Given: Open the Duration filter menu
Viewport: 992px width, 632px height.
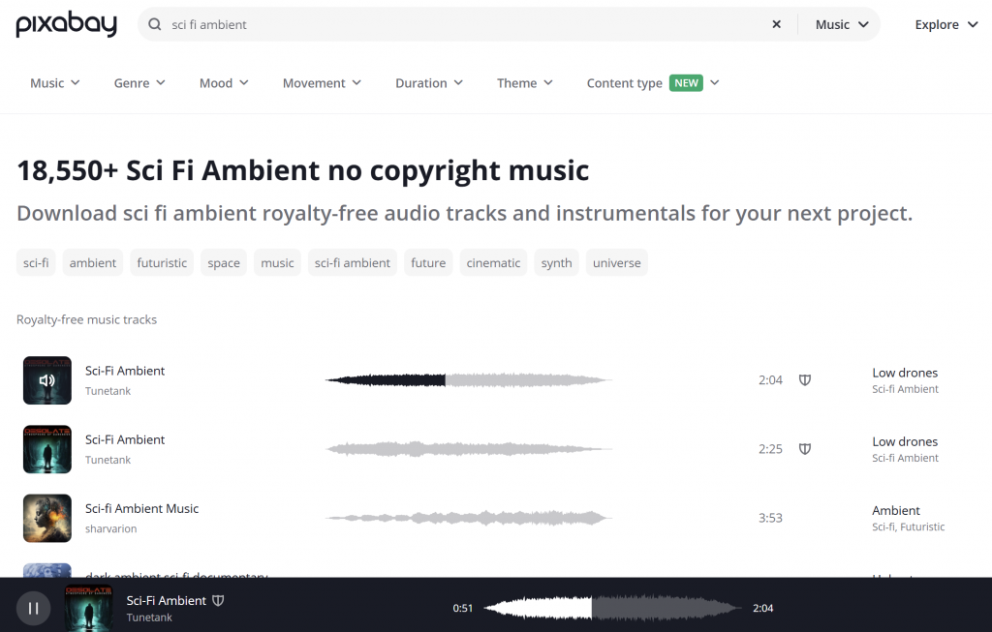Looking at the screenshot, I should click(x=429, y=83).
